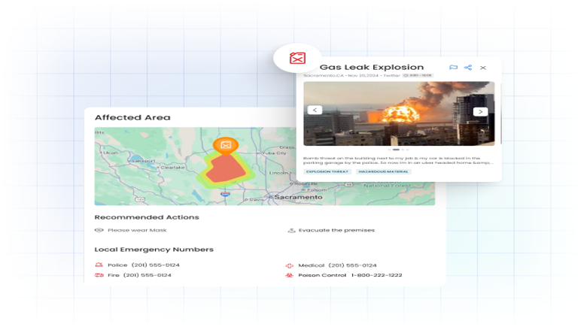Click the evacuate icon beside Evacuate the premises
Screen dimensions: 587x330
pyautogui.click(x=291, y=230)
